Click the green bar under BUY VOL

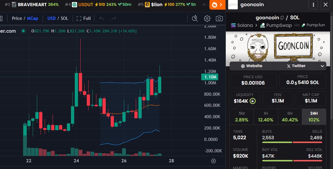pos(277,161)
